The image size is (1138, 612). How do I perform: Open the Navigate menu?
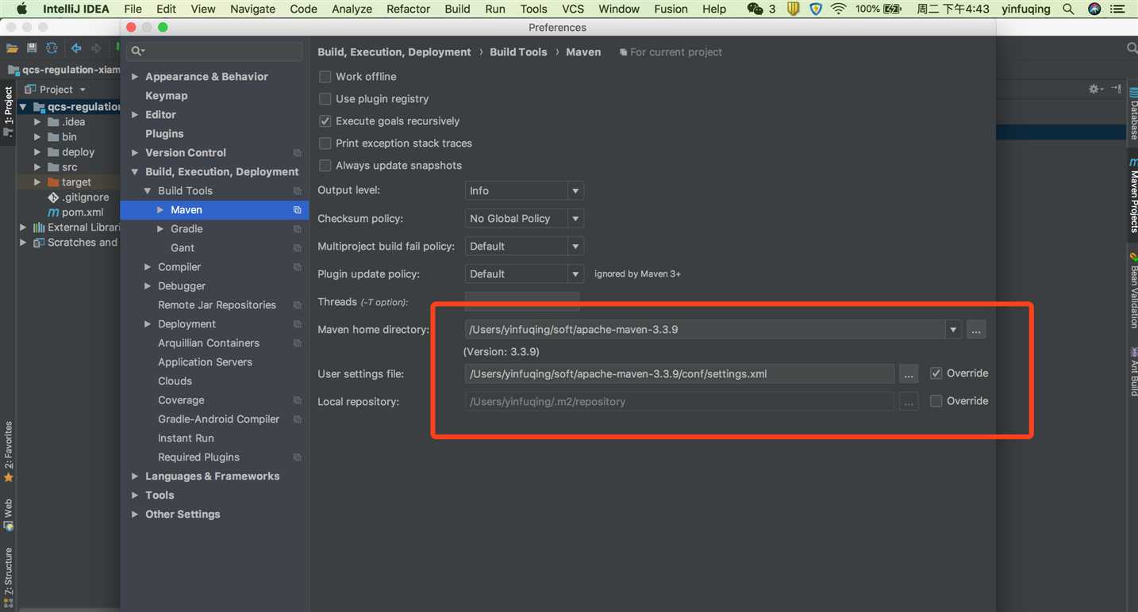pyautogui.click(x=252, y=9)
